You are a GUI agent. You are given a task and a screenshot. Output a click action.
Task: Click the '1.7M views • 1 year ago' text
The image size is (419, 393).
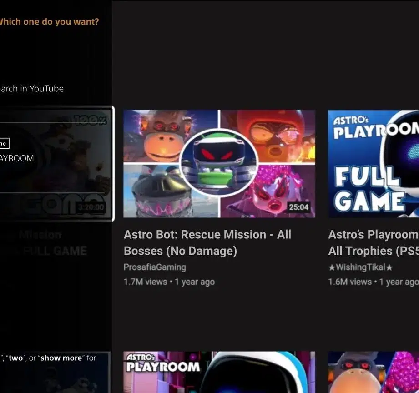click(x=169, y=282)
